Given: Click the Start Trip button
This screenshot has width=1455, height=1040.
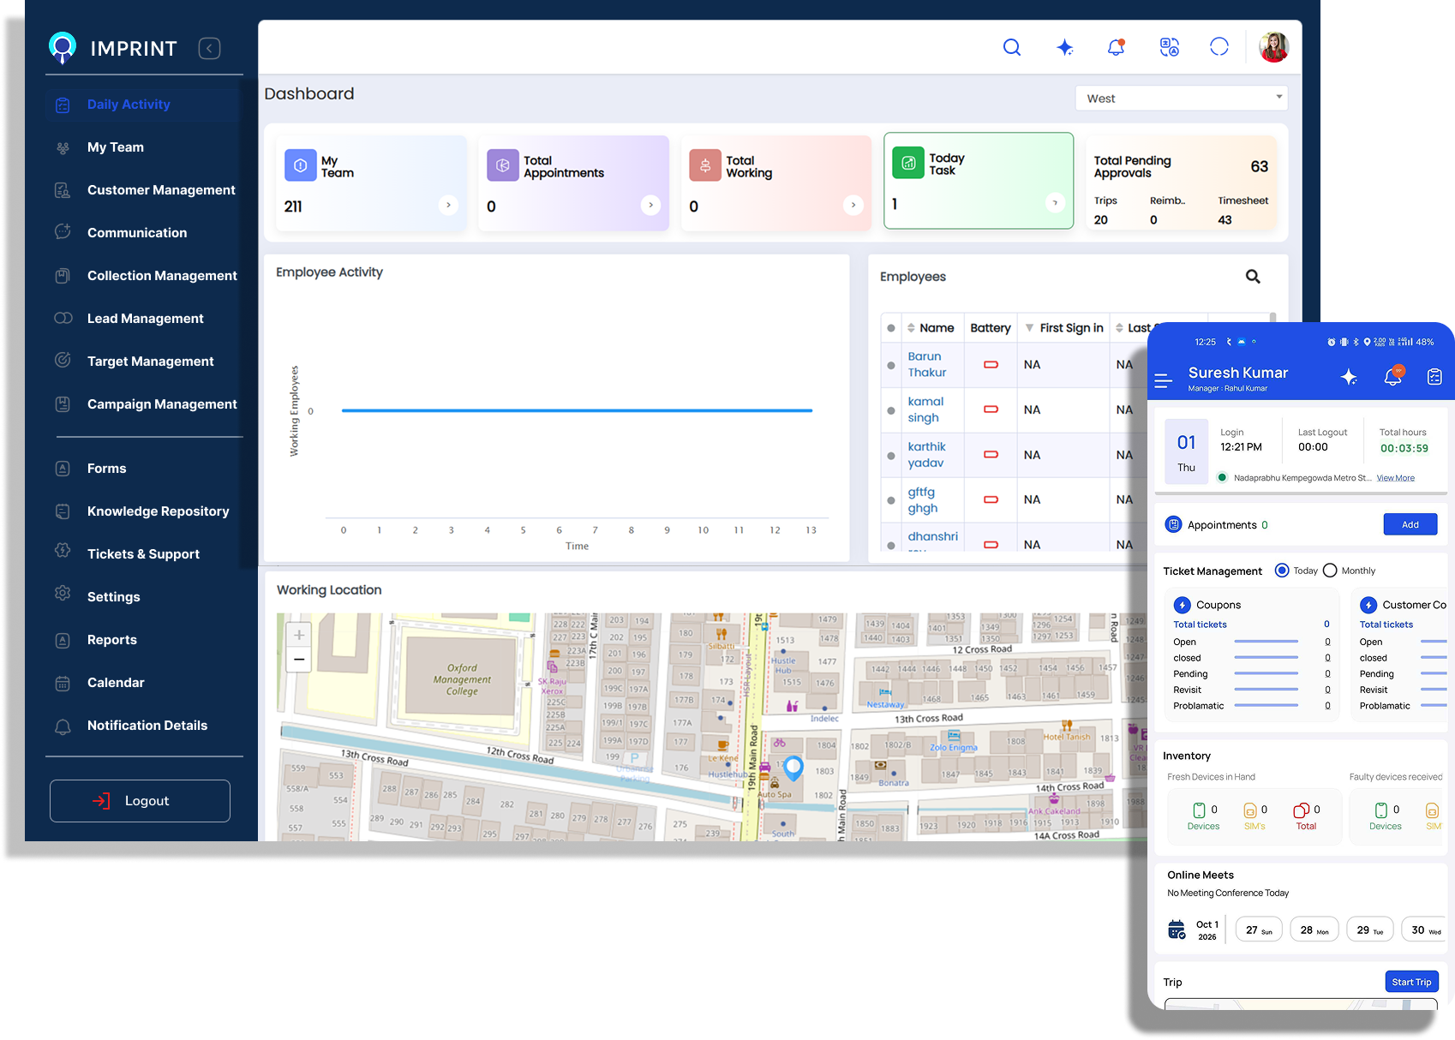Looking at the screenshot, I should 1411,982.
